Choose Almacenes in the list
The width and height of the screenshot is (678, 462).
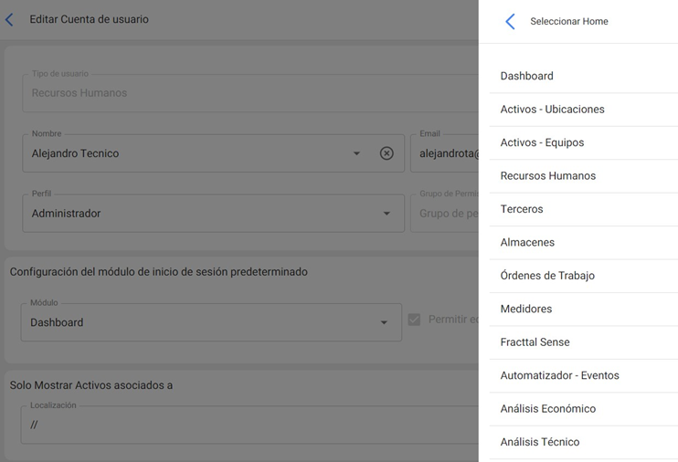click(527, 243)
